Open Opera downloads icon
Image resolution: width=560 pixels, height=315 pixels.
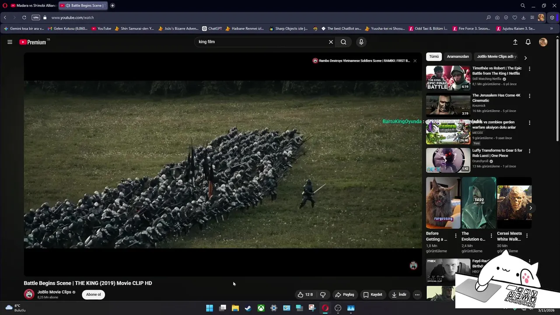click(523, 17)
